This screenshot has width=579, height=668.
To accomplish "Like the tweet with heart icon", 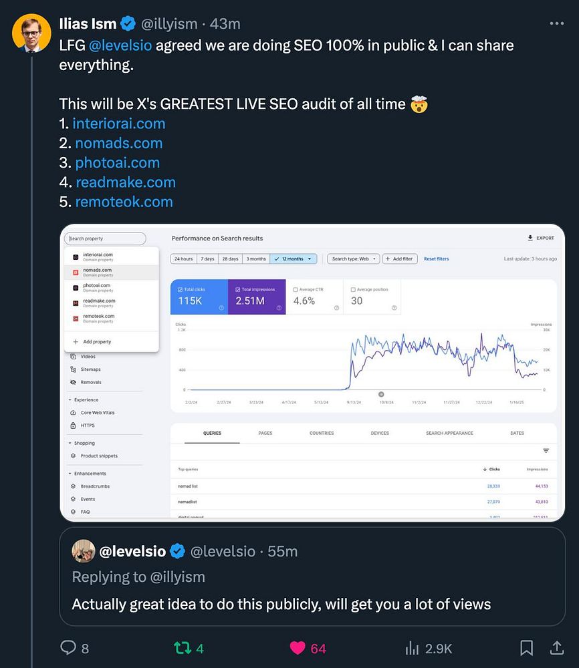I will click(x=298, y=647).
